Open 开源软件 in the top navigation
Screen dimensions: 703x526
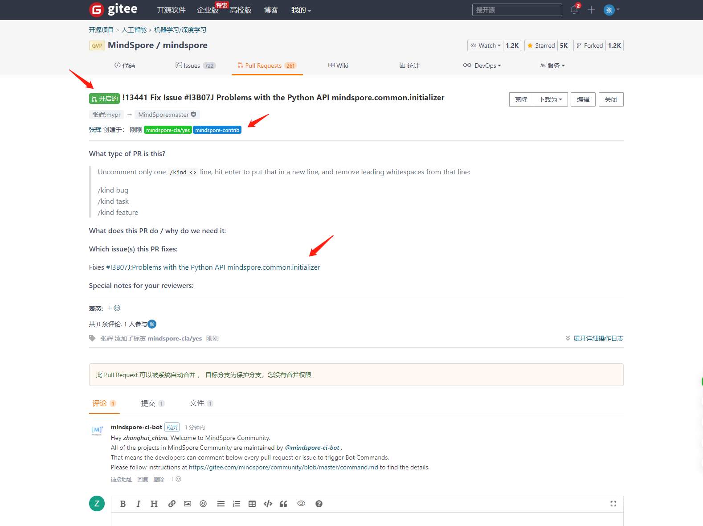point(171,10)
